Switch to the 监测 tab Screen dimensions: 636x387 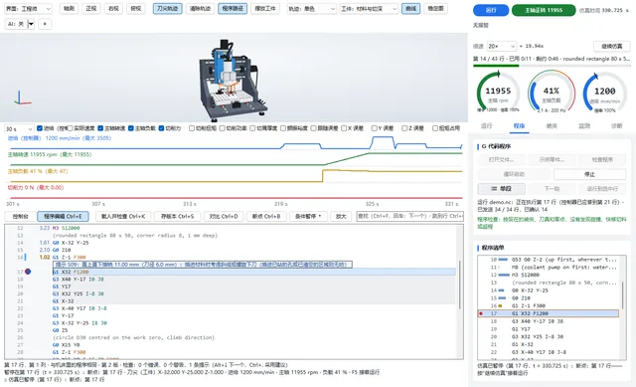(584, 126)
